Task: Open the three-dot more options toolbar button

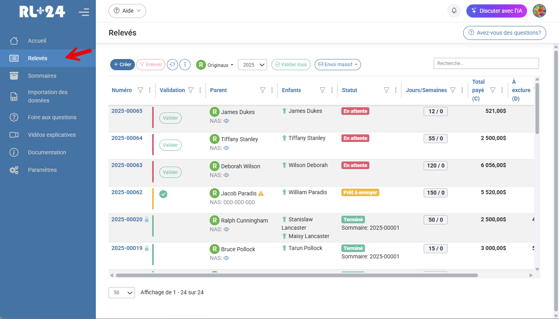Action: (184, 65)
